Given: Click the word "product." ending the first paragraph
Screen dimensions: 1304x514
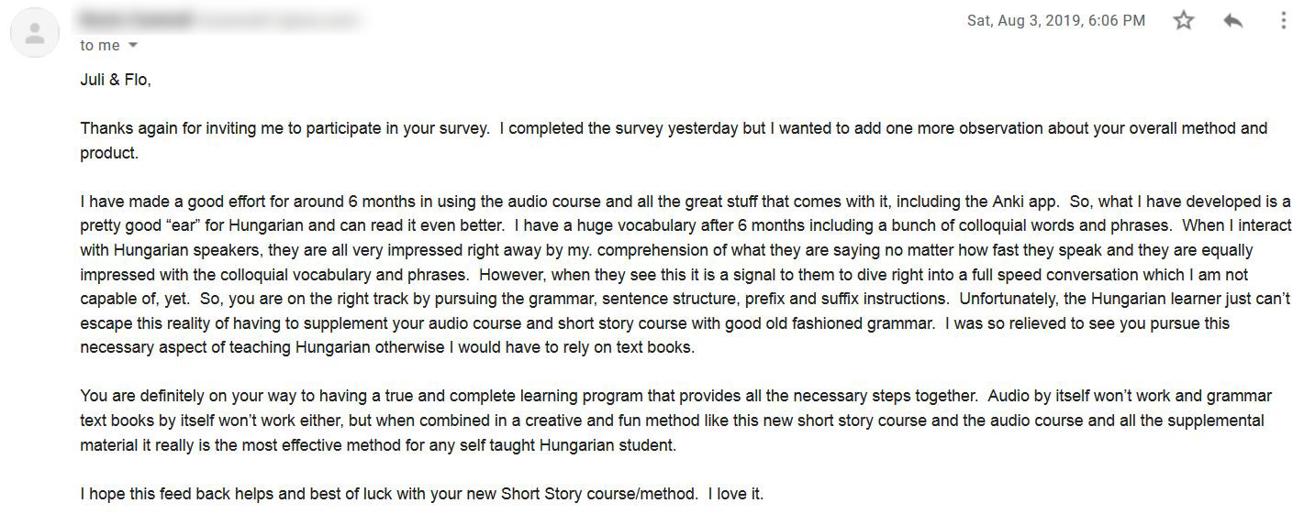Looking at the screenshot, I should 109,153.
